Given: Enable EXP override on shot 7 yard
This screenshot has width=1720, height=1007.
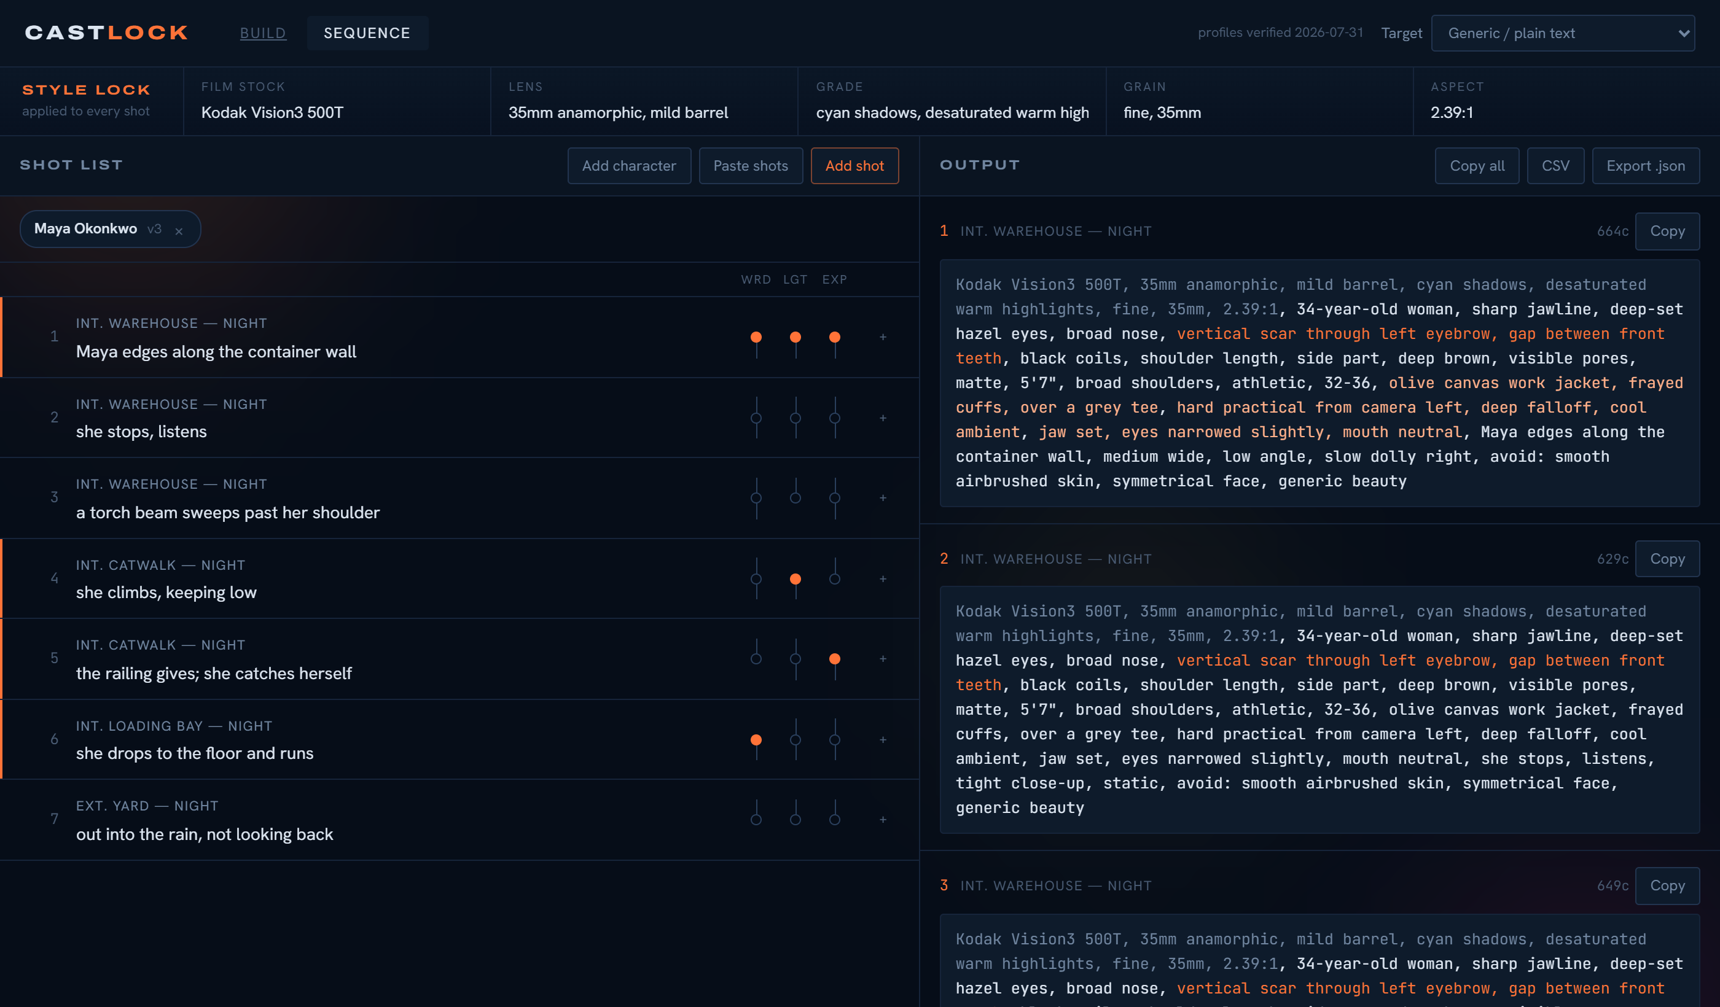Looking at the screenshot, I should [x=835, y=819].
